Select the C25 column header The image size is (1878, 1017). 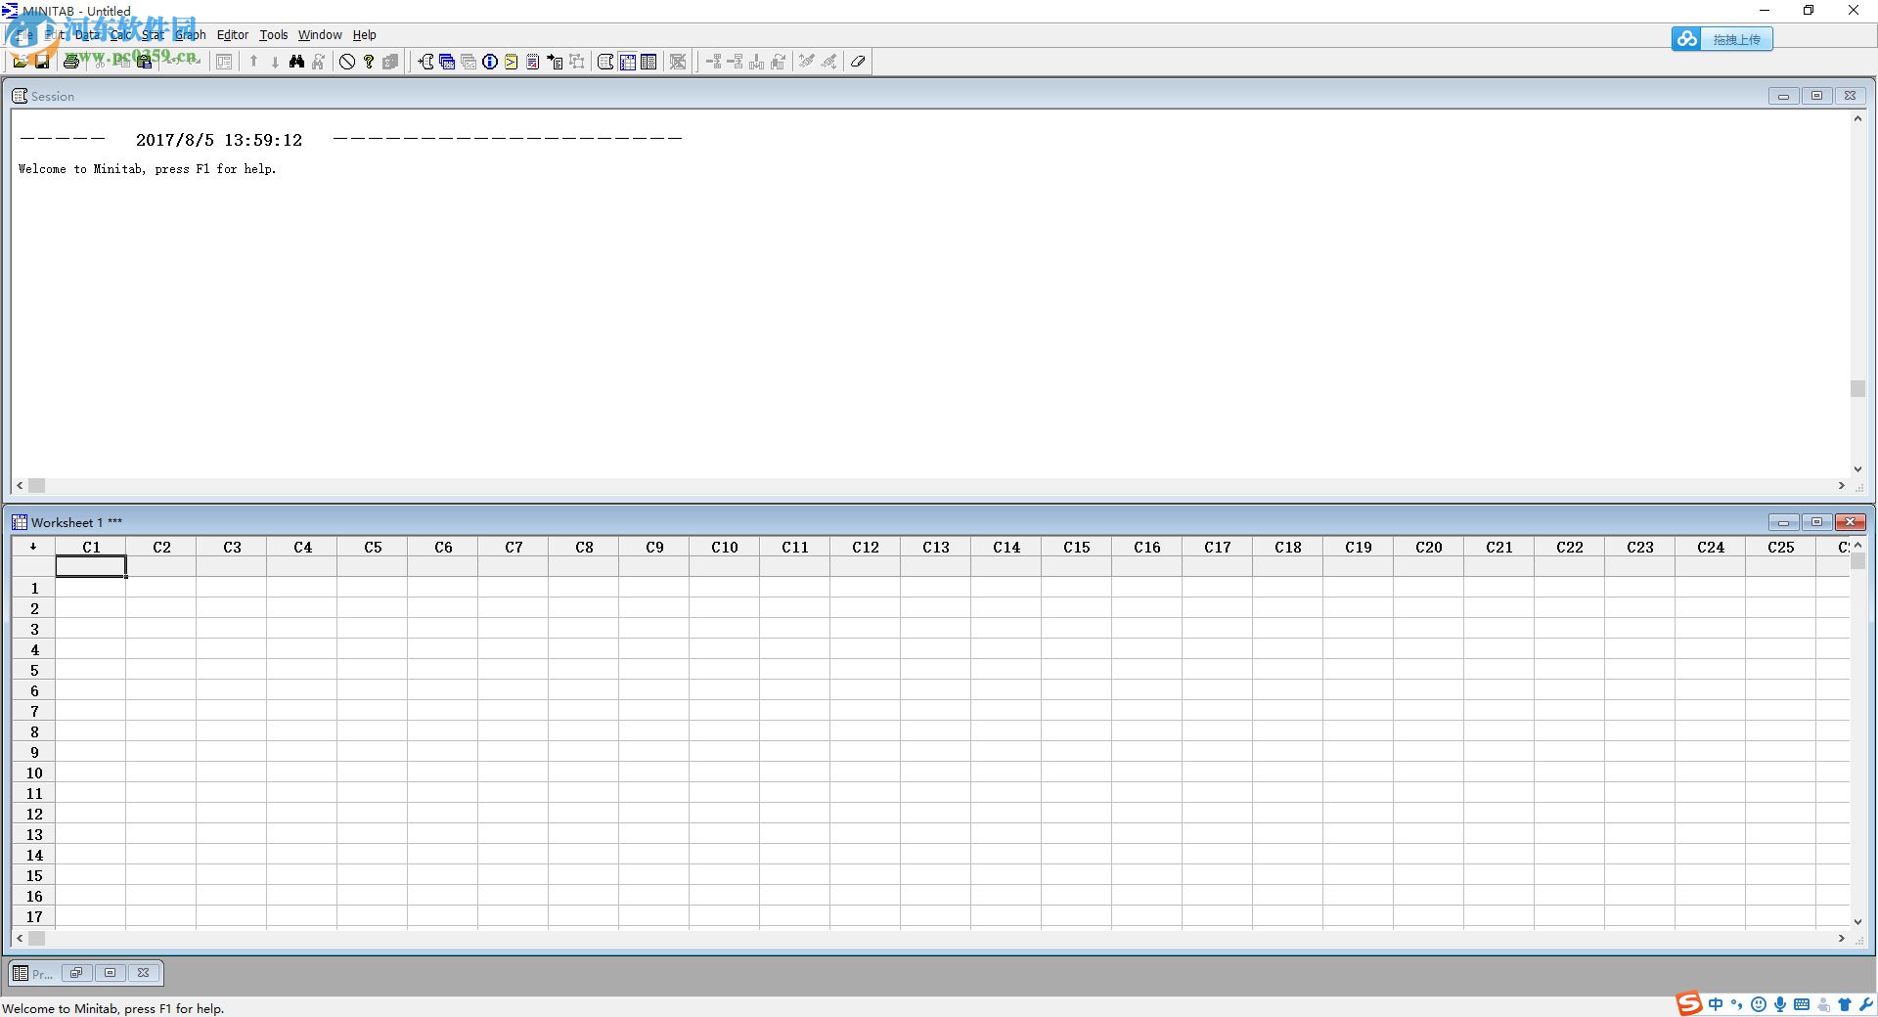click(1781, 547)
